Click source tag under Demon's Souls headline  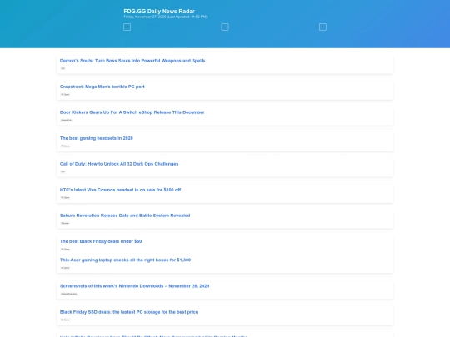[62, 68]
